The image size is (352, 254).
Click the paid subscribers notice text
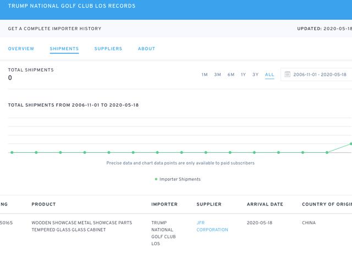point(180,163)
